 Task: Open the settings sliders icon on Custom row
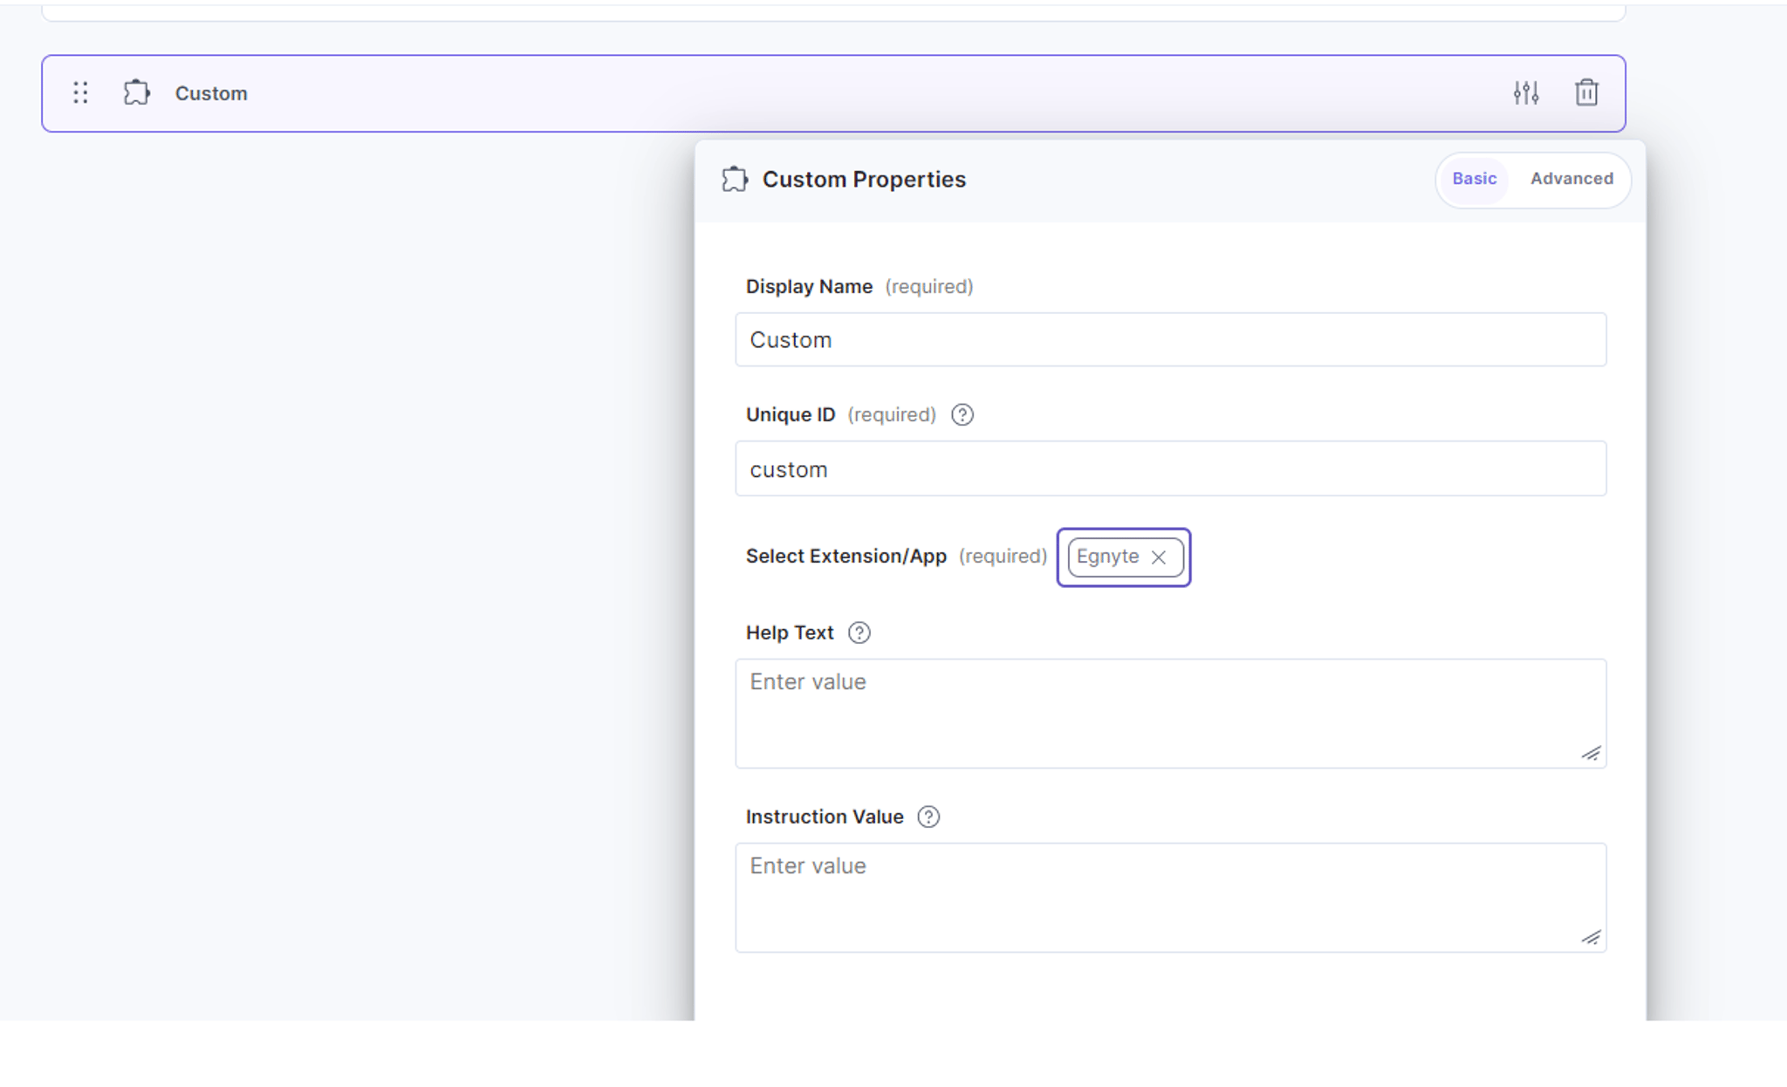(1526, 92)
